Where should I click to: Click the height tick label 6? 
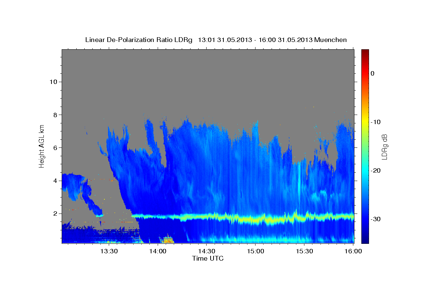click(x=55, y=147)
